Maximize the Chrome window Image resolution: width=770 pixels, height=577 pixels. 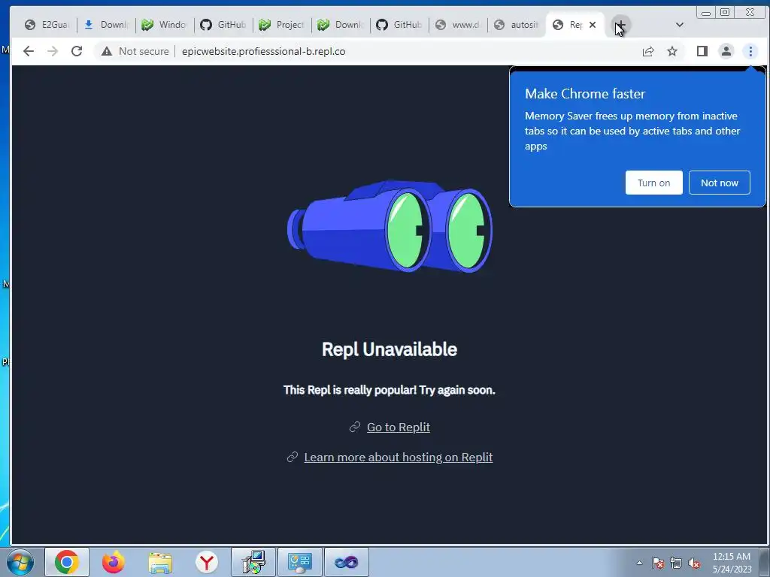[725, 13]
